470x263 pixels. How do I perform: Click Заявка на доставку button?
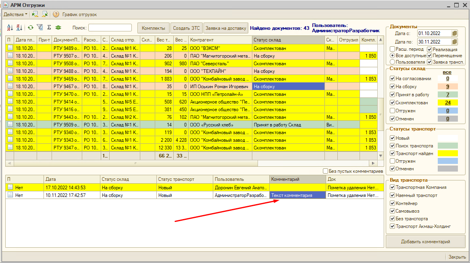click(x=226, y=28)
